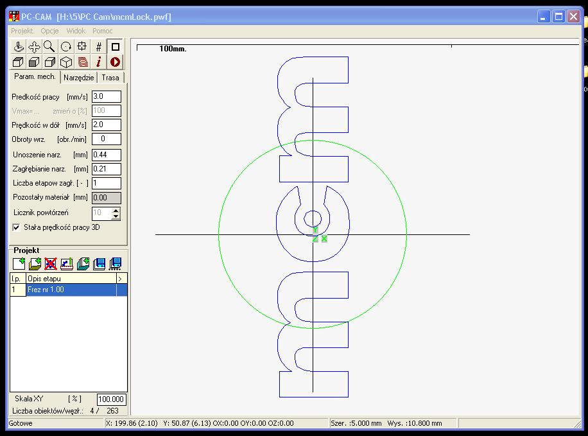The width and height of the screenshot is (588, 436).
Task: Increase Licznik powtórzeń with up arrow
Action: coord(116,210)
